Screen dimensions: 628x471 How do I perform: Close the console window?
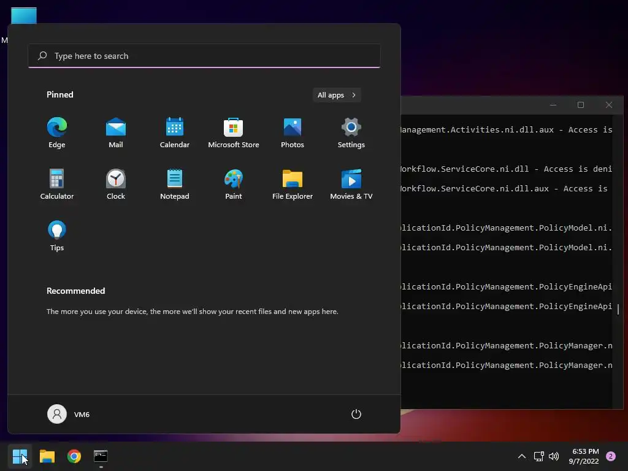coord(609,105)
